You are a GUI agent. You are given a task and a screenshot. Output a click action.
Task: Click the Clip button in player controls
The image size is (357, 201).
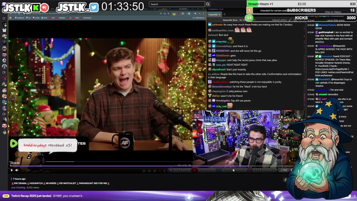click(283, 170)
